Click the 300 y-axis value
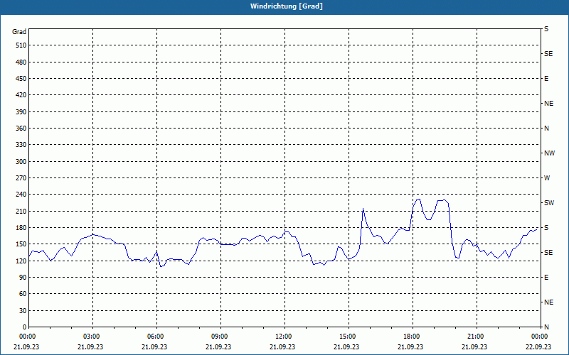The image size is (569, 355). (x=21, y=162)
